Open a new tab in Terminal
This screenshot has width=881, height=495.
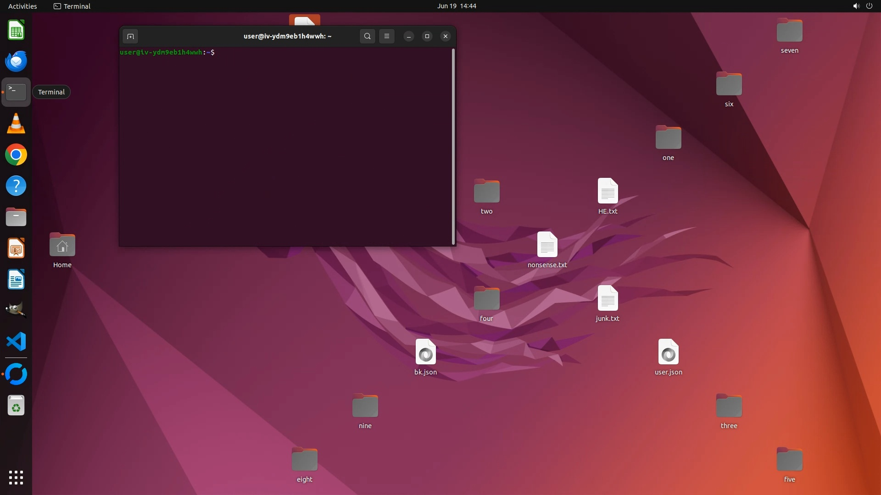[x=130, y=36]
